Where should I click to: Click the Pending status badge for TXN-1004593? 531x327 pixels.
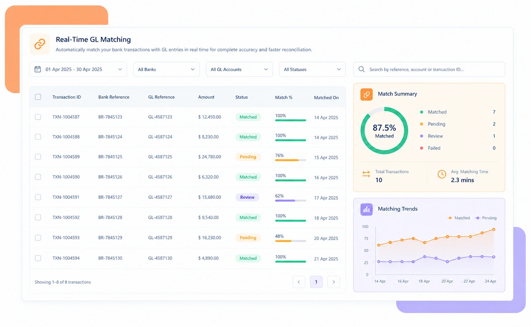[248, 238]
